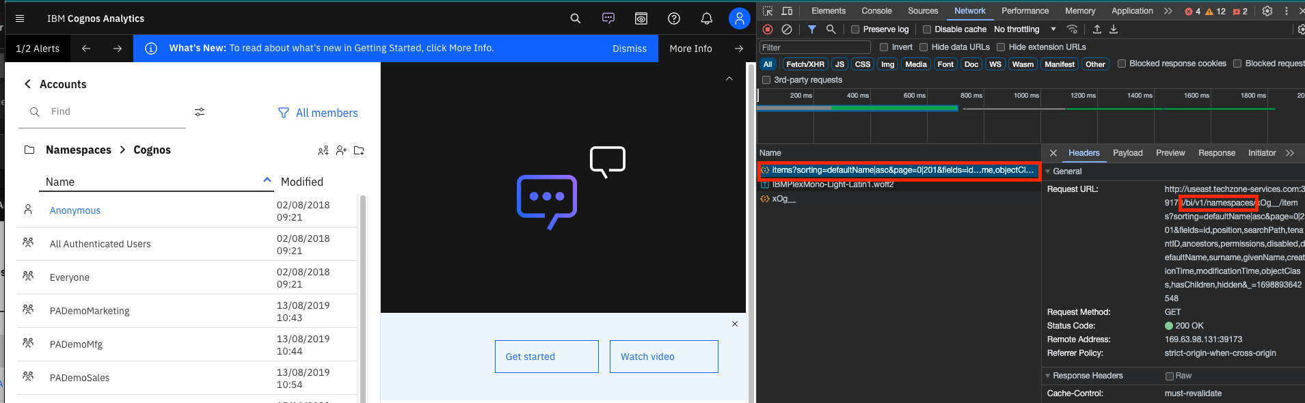
Task: Click the new user icon in Cognos namespace
Action: click(x=341, y=150)
